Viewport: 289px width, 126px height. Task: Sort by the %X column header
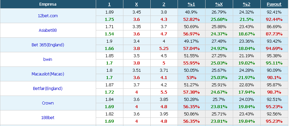click(x=219, y=4)
